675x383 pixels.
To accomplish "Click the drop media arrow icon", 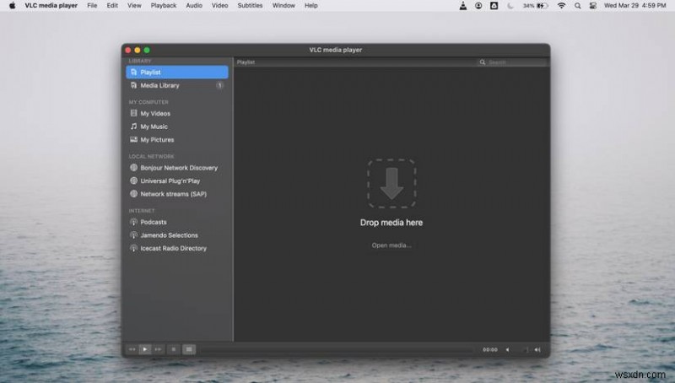I will click(x=391, y=183).
